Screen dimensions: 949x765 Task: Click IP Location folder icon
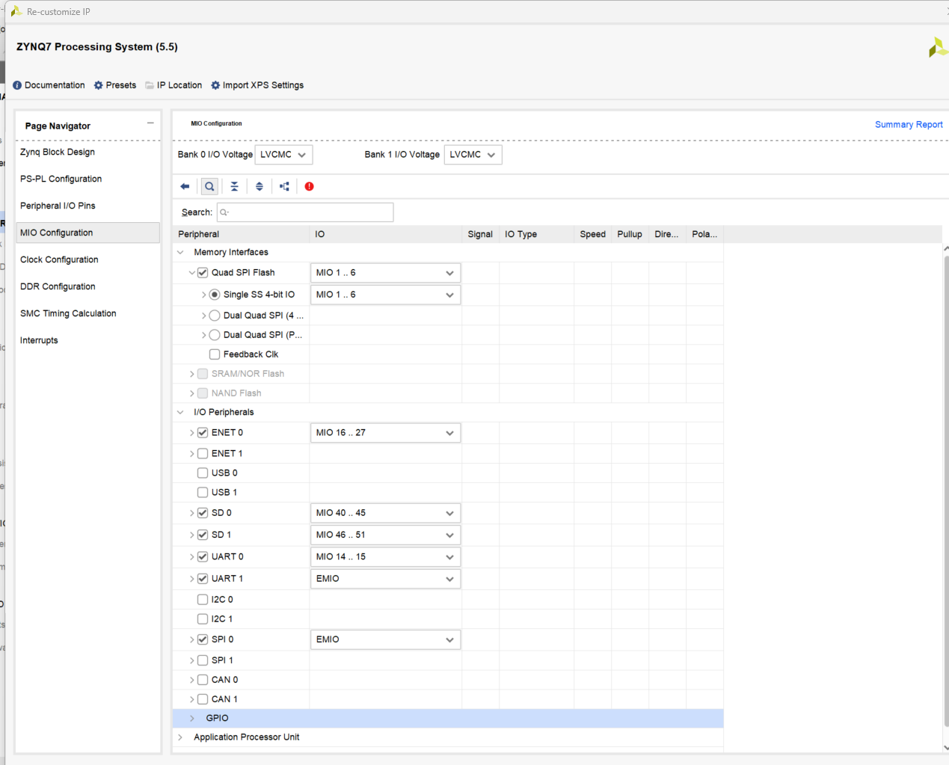(150, 85)
